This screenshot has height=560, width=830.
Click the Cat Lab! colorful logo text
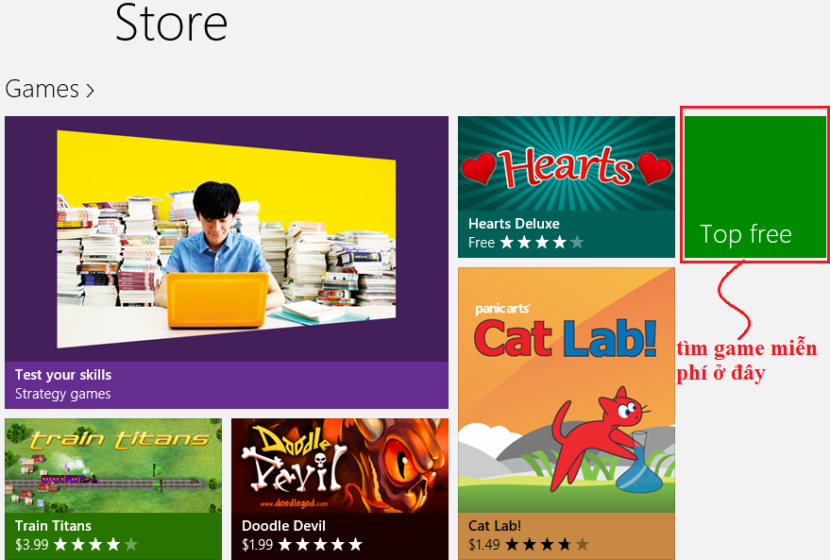click(566, 339)
